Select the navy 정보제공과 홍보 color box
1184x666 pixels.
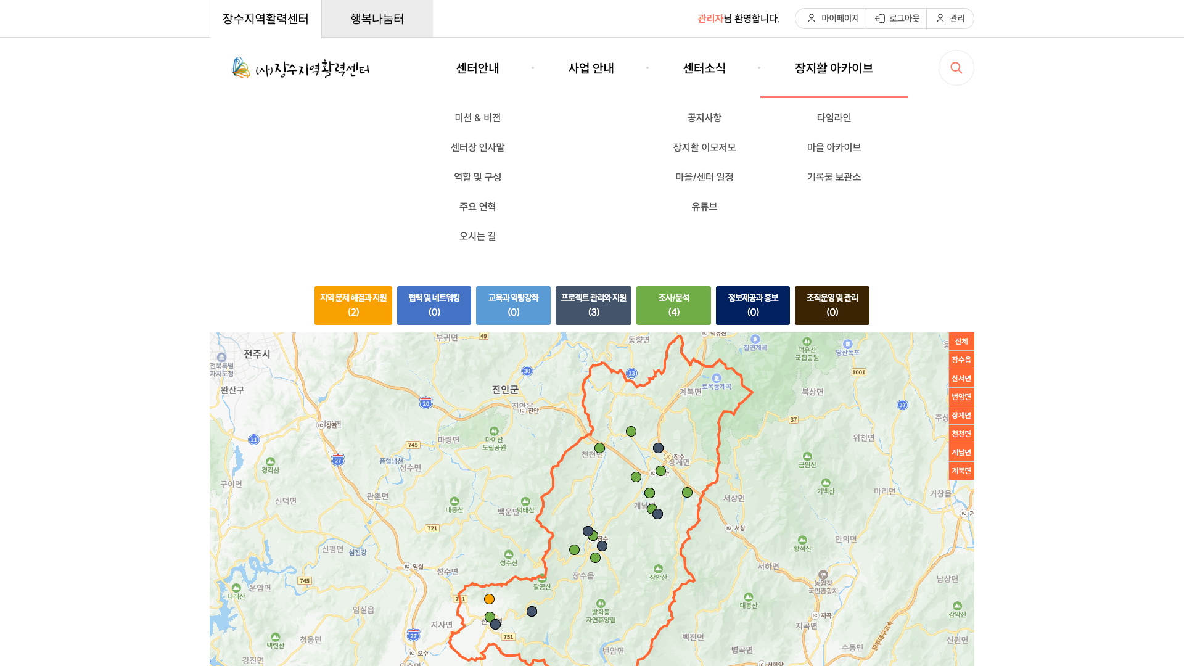pos(753,305)
